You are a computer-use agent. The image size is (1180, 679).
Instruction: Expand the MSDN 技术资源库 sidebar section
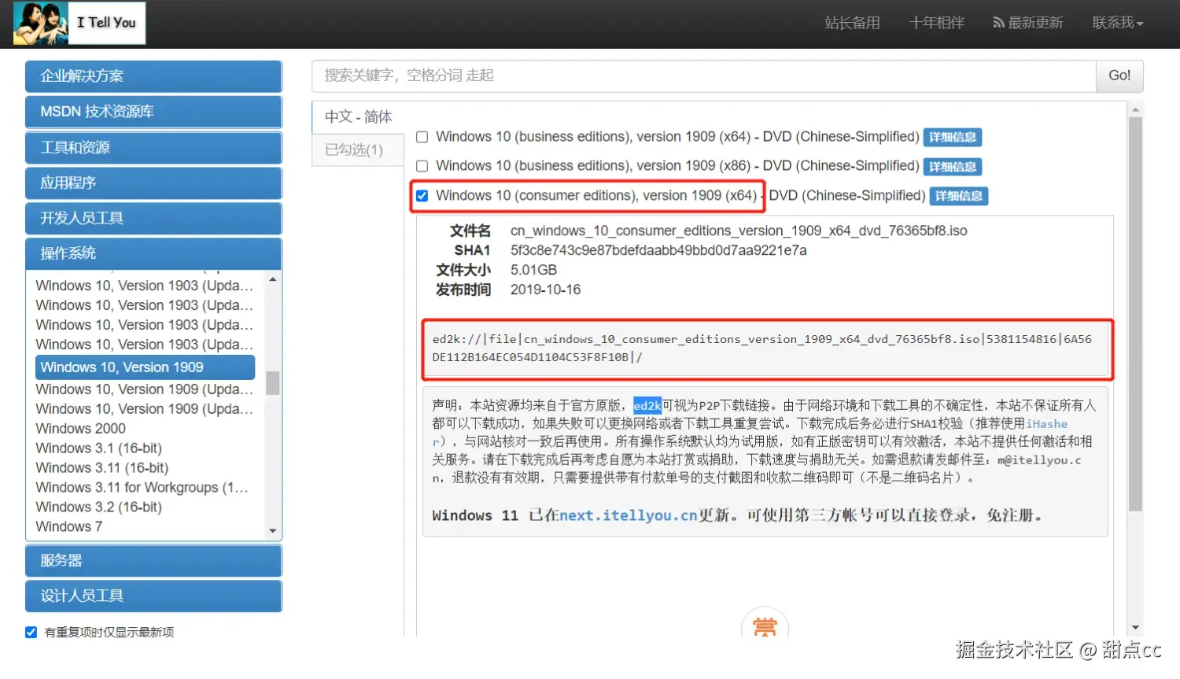tap(153, 112)
